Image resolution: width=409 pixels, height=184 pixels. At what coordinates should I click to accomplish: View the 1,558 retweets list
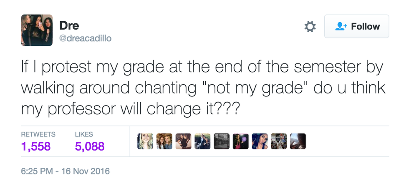coord(35,146)
